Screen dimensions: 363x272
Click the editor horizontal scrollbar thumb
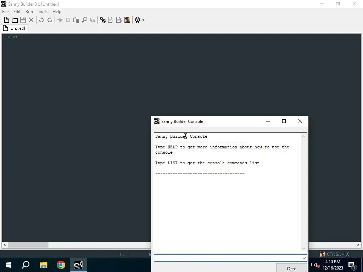(28, 245)
